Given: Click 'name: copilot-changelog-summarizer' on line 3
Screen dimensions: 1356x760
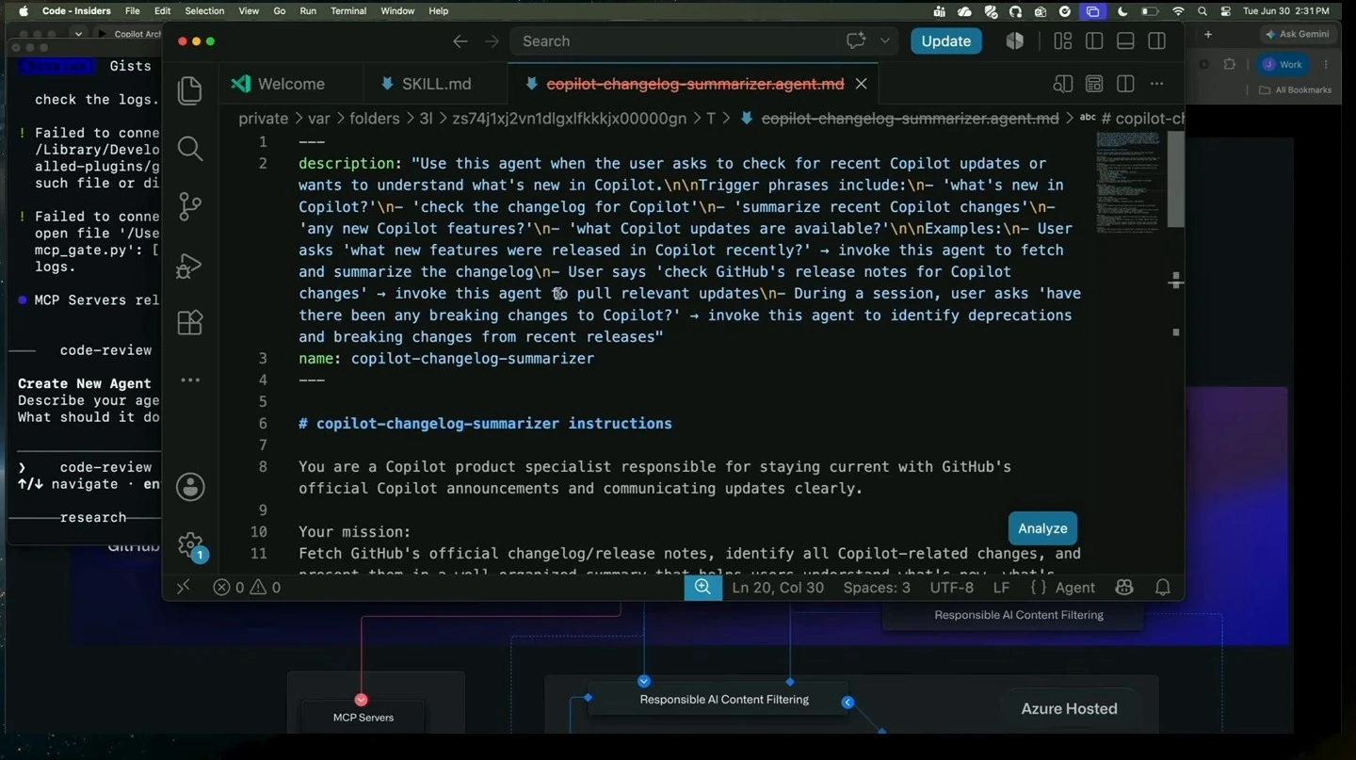Looking at the screenshot, I should click(446, 359).
